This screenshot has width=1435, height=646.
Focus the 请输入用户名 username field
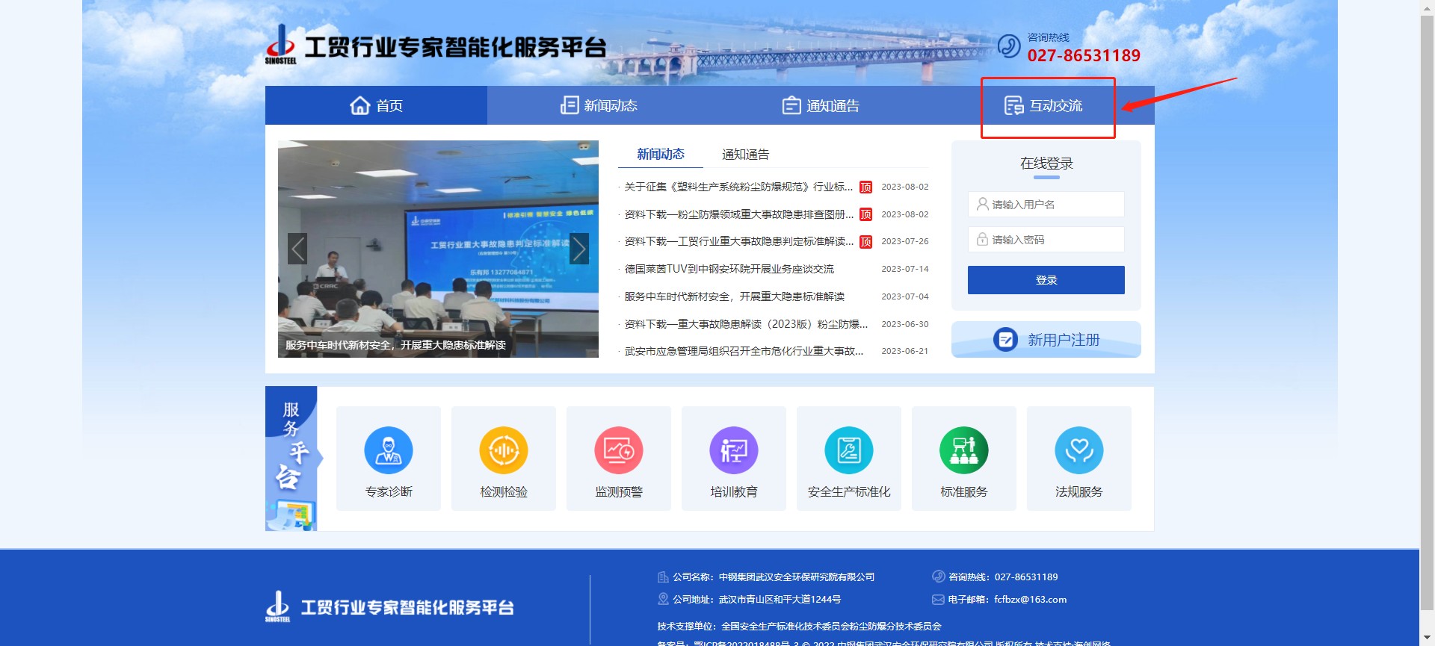coord(1046,205)
